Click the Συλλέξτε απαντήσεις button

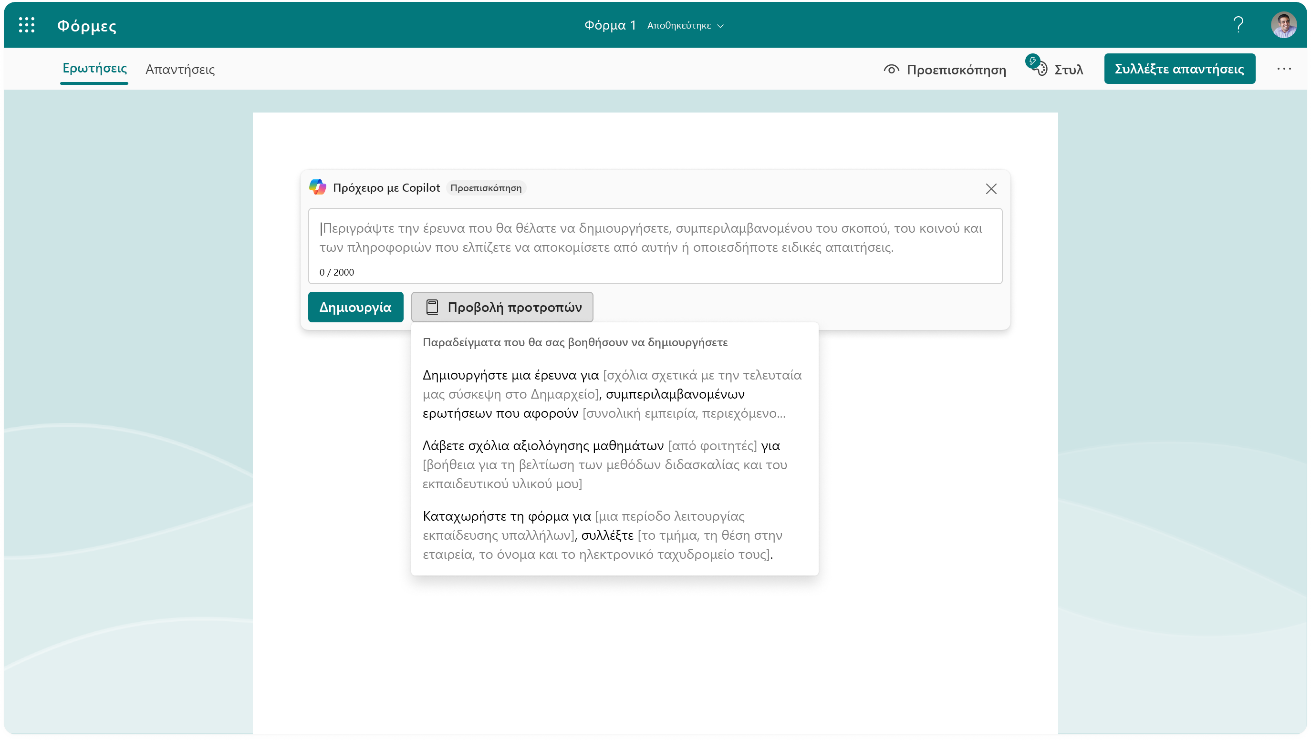[x=1179, y=69]
